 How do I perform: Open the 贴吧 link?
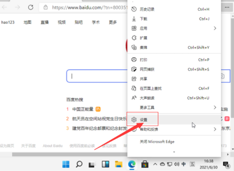pos(79,22)
